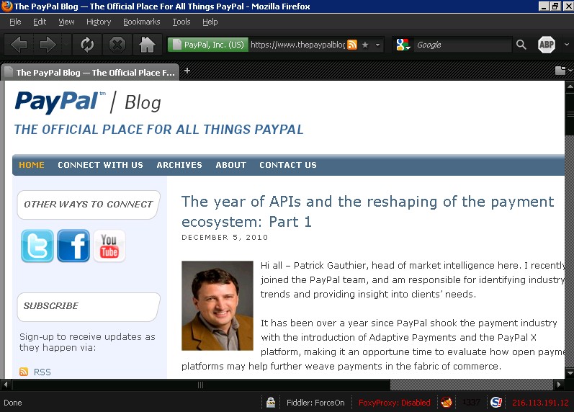Bookmark the page with the star icon

click(x=365, y=45)
